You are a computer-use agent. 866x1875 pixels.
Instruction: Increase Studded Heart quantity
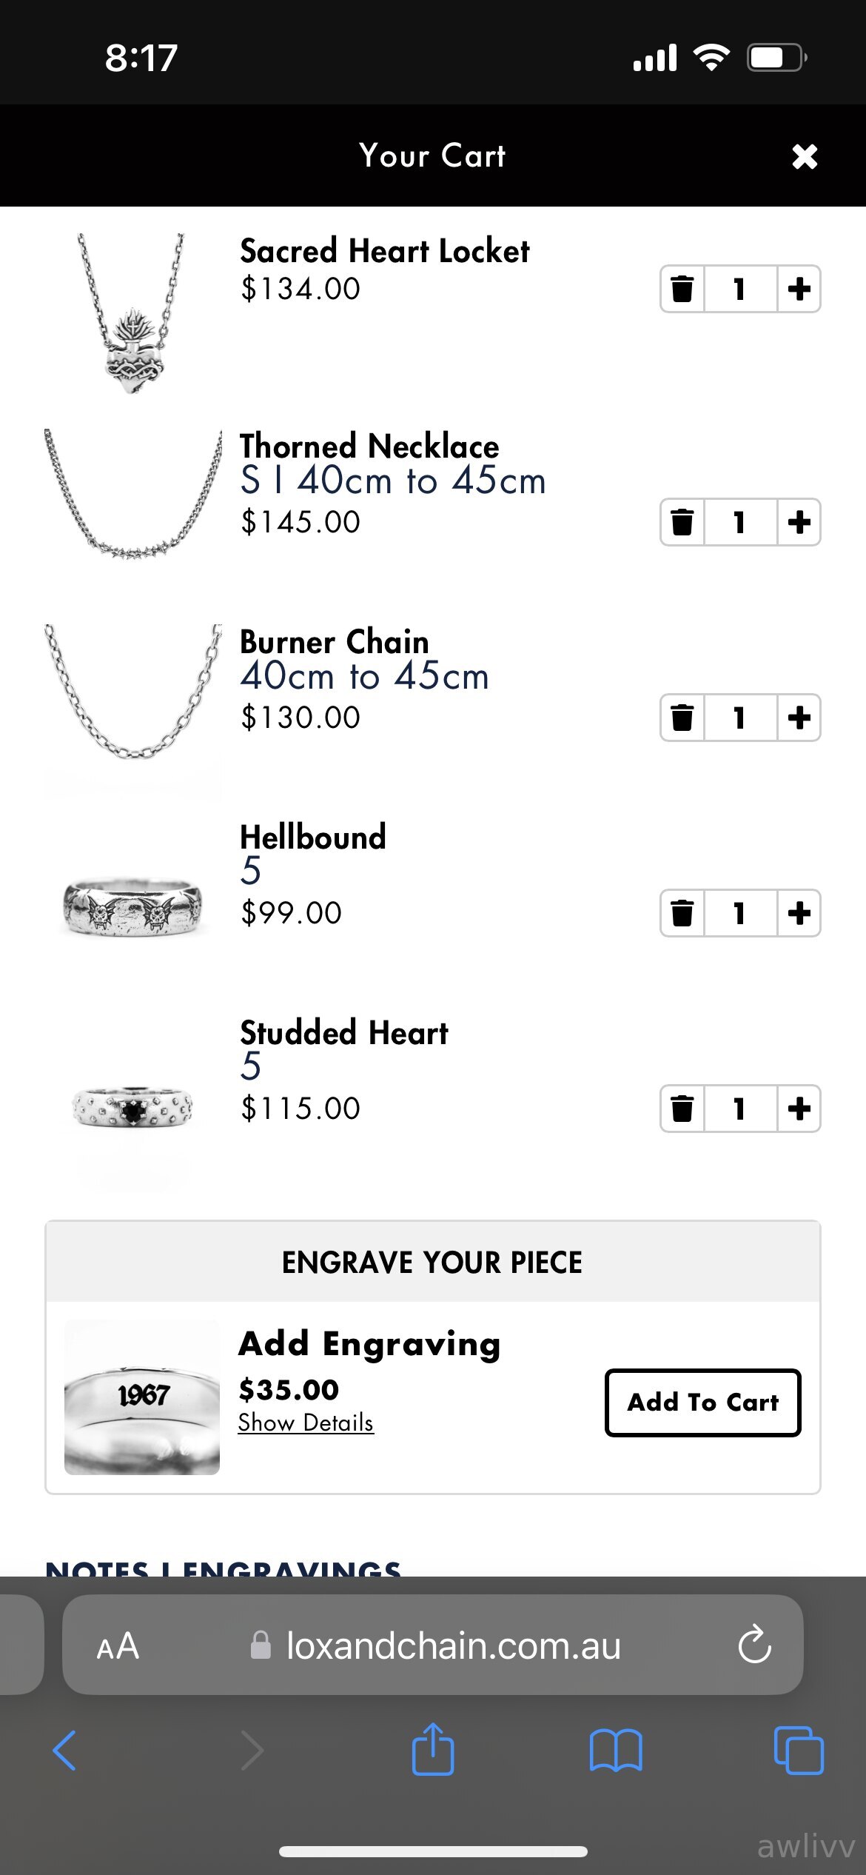pyautogui.click(x=799, y=1109)
